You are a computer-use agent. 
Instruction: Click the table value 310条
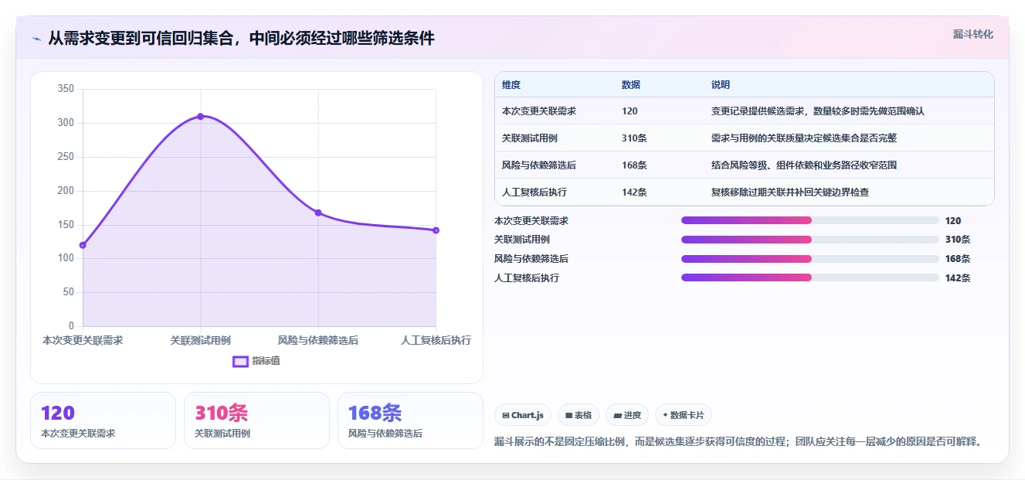pyautogui.click(x=634, y=138)
